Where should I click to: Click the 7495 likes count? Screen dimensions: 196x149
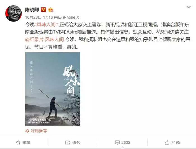point(176,142)
